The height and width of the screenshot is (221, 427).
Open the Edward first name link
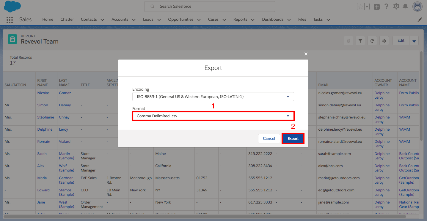pos(43,190)
